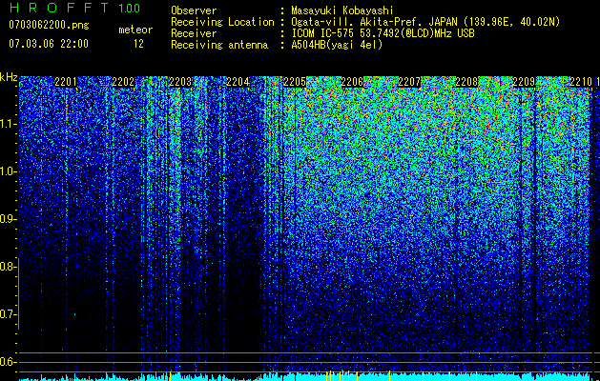The image size is (600, 381).
Task: Click the 2206 time marker
Action: pyautogui.click(x=352, y=82)
